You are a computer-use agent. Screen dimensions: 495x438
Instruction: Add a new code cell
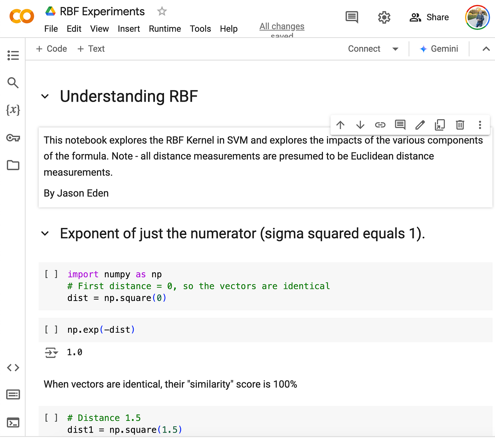51,48
